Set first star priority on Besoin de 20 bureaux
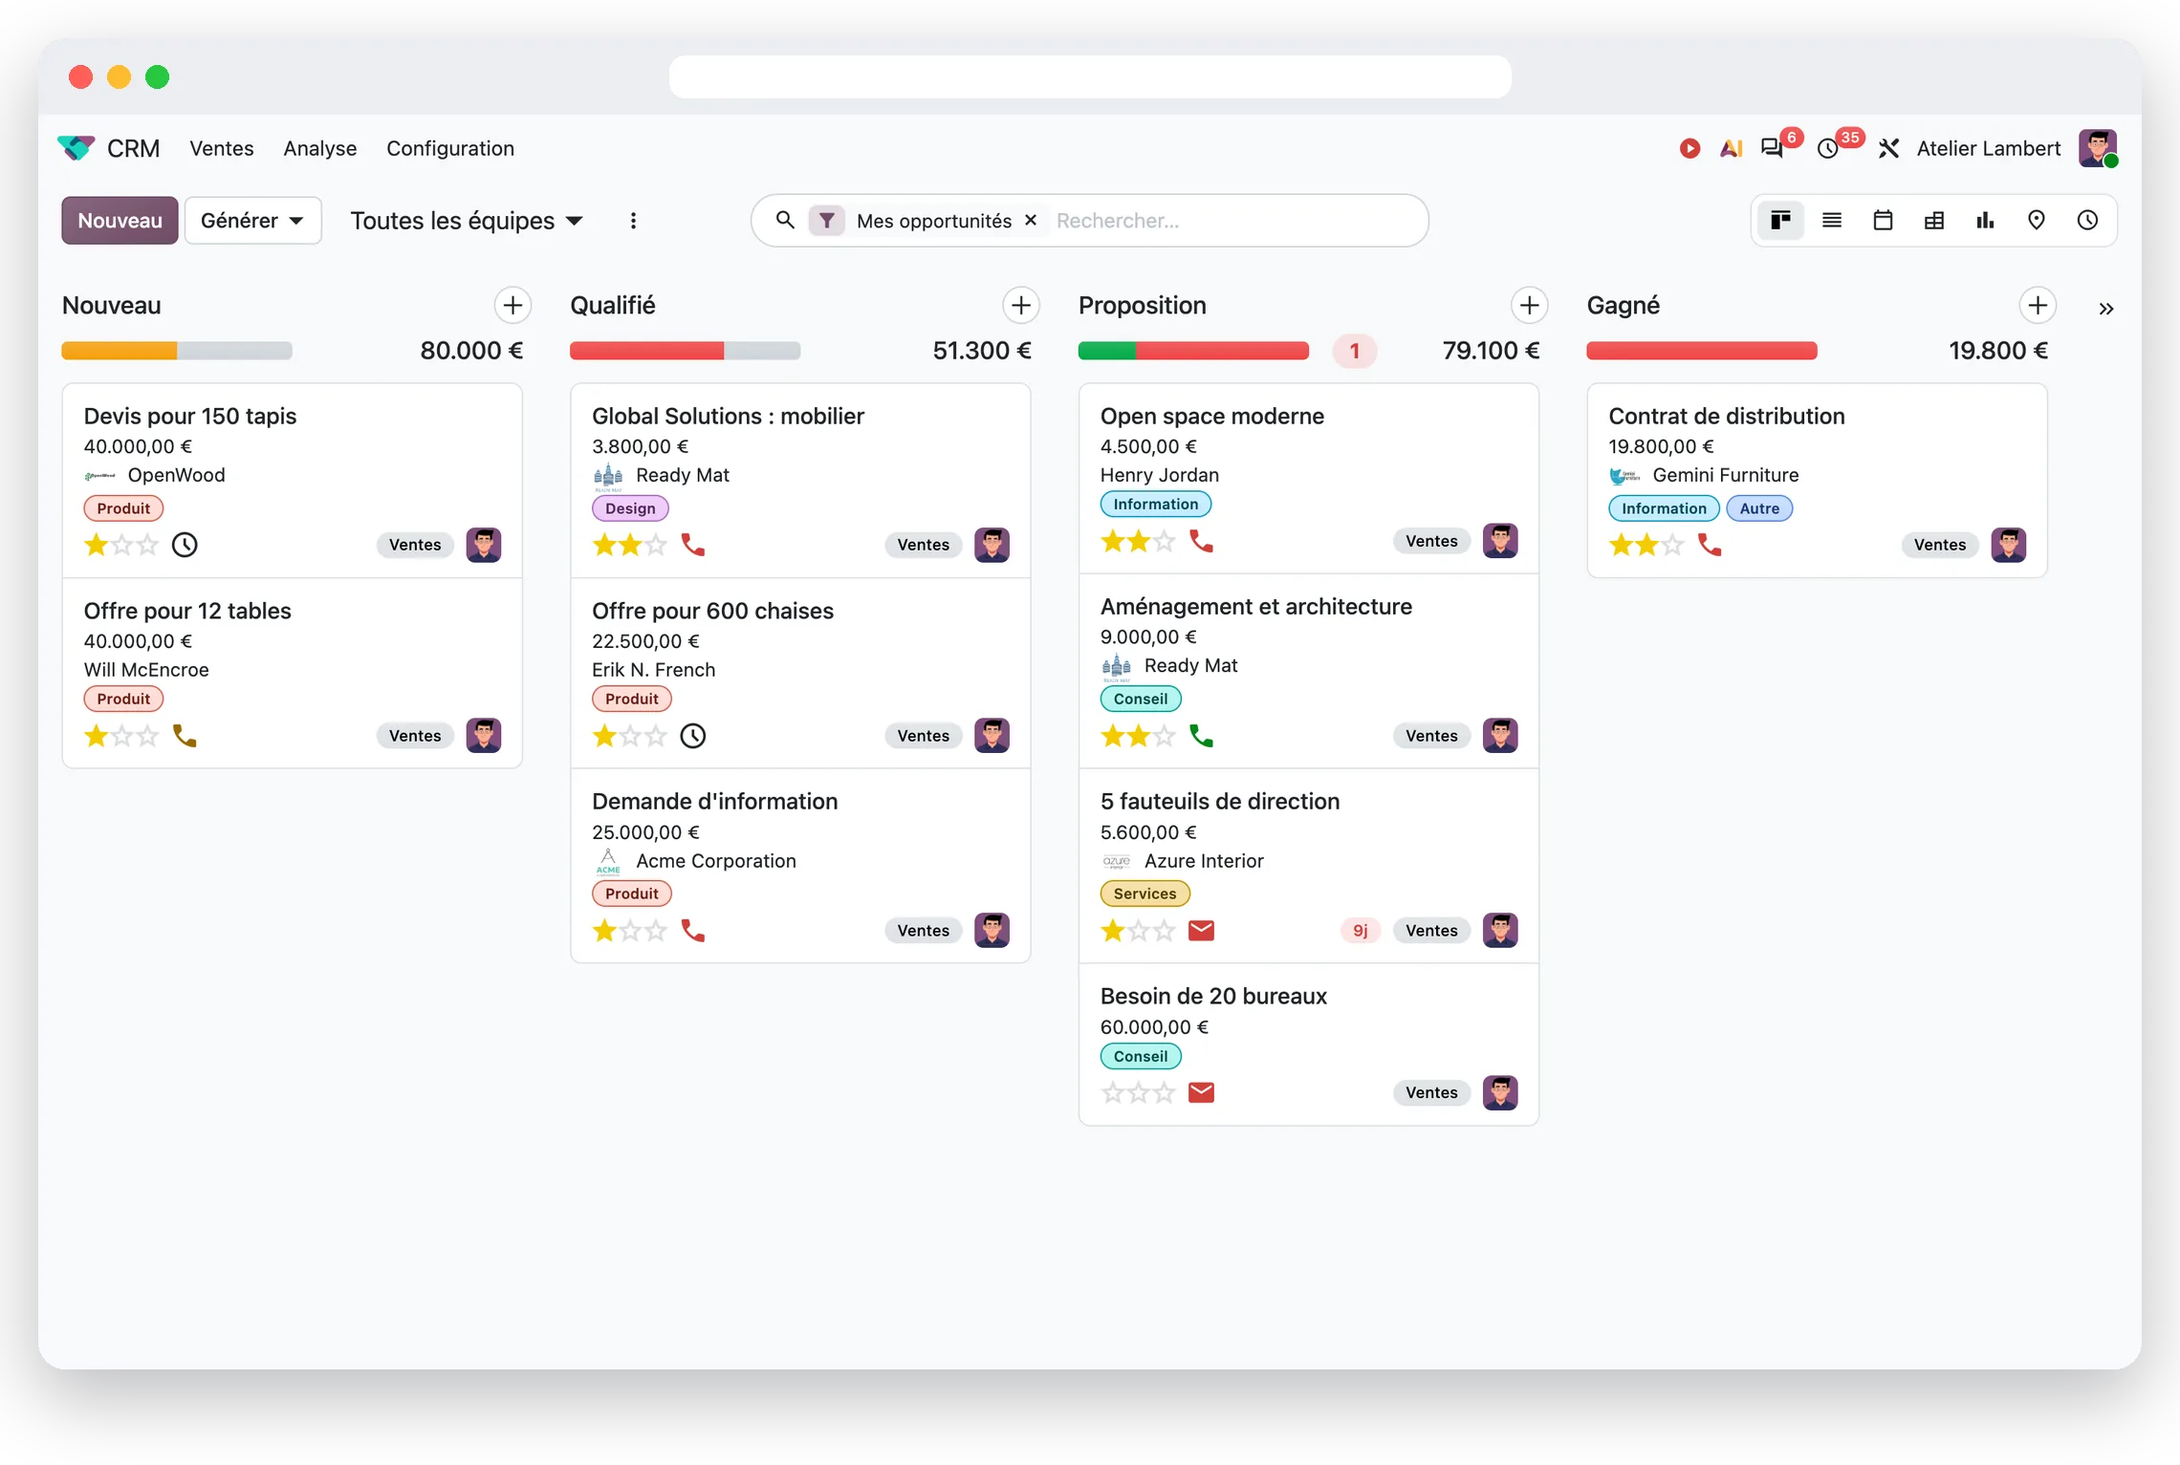 (1113, 1092)
